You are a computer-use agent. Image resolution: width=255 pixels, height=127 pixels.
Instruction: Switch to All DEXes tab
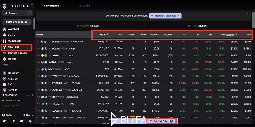[85, 6]
